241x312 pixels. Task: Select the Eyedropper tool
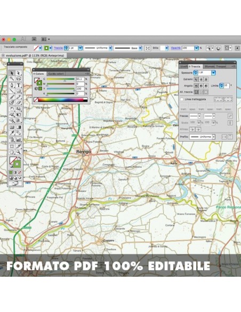click(x=12, y=133)
